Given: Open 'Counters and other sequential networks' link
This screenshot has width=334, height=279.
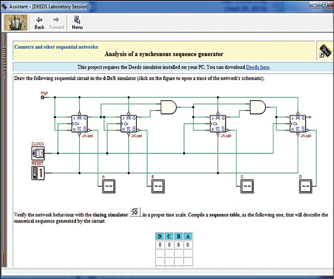Looking at the screenshot, I should click(56, 47).
